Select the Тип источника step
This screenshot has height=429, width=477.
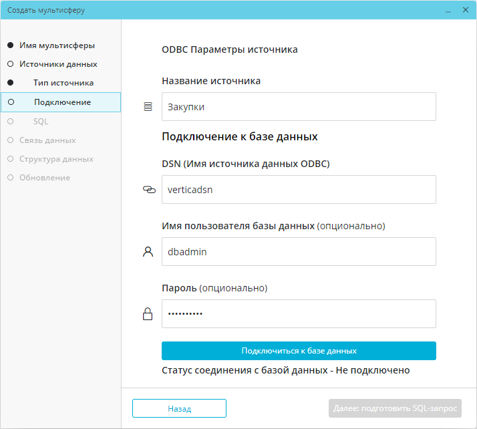63,83
